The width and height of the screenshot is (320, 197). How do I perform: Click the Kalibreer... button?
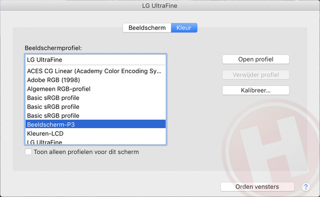255,90
